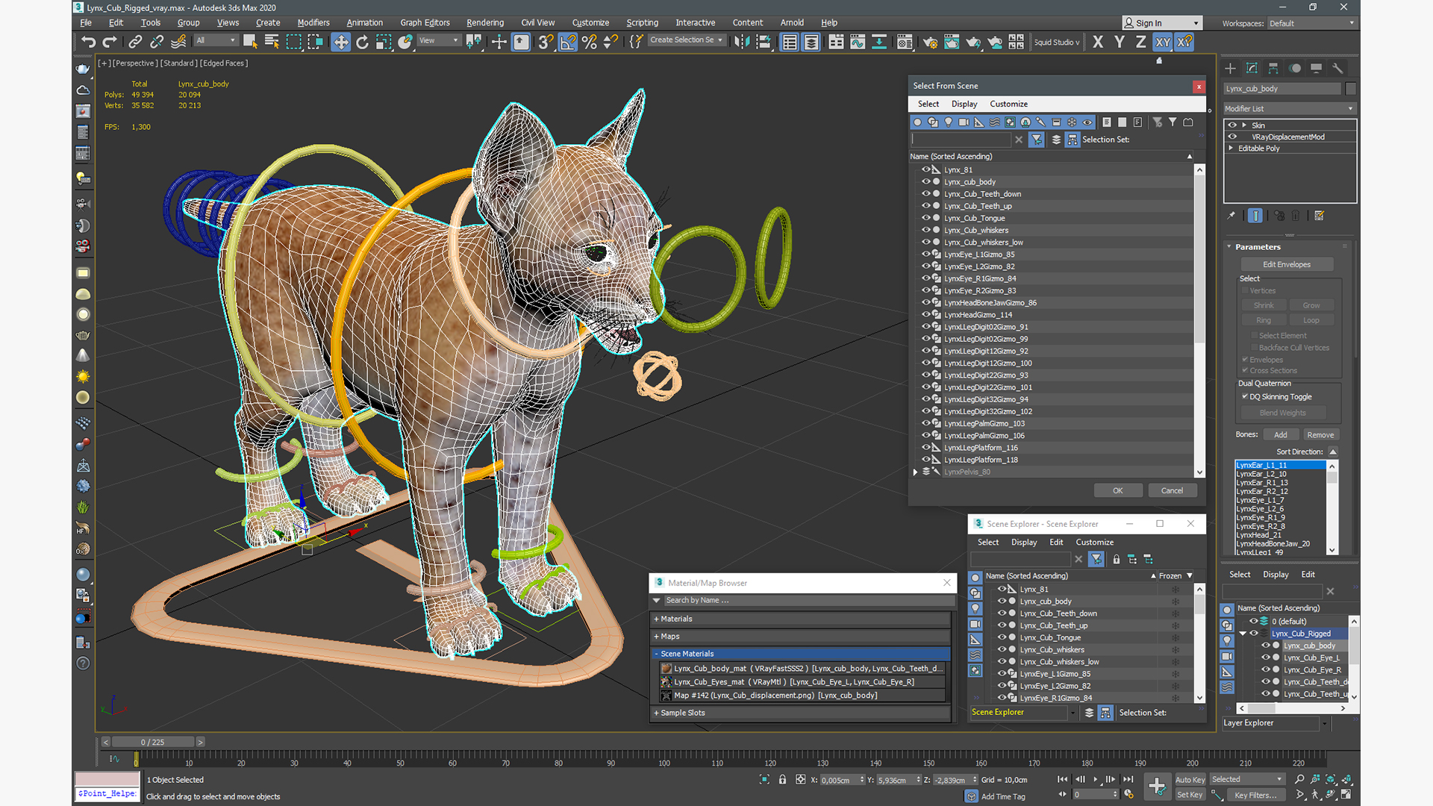Open the Graph Editors menu
1433x806 pixels.
(x=425, y=22)
